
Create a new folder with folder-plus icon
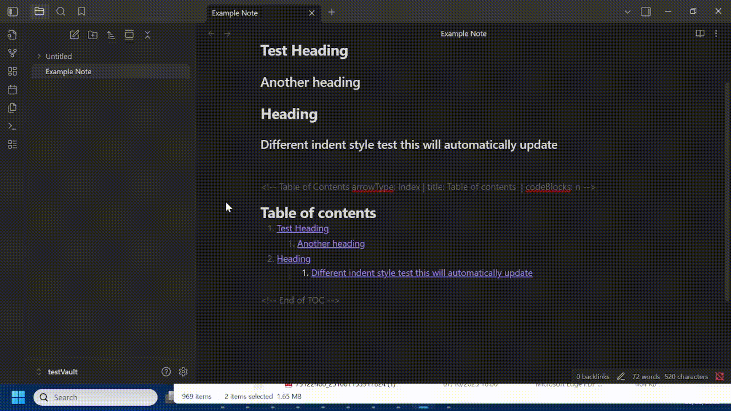(93, 35)
